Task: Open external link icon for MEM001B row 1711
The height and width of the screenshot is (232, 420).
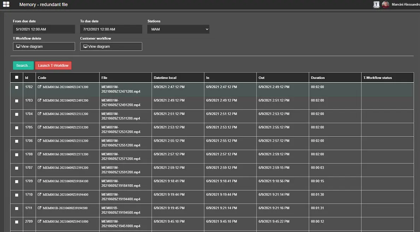Action: (x=40, y=208)
